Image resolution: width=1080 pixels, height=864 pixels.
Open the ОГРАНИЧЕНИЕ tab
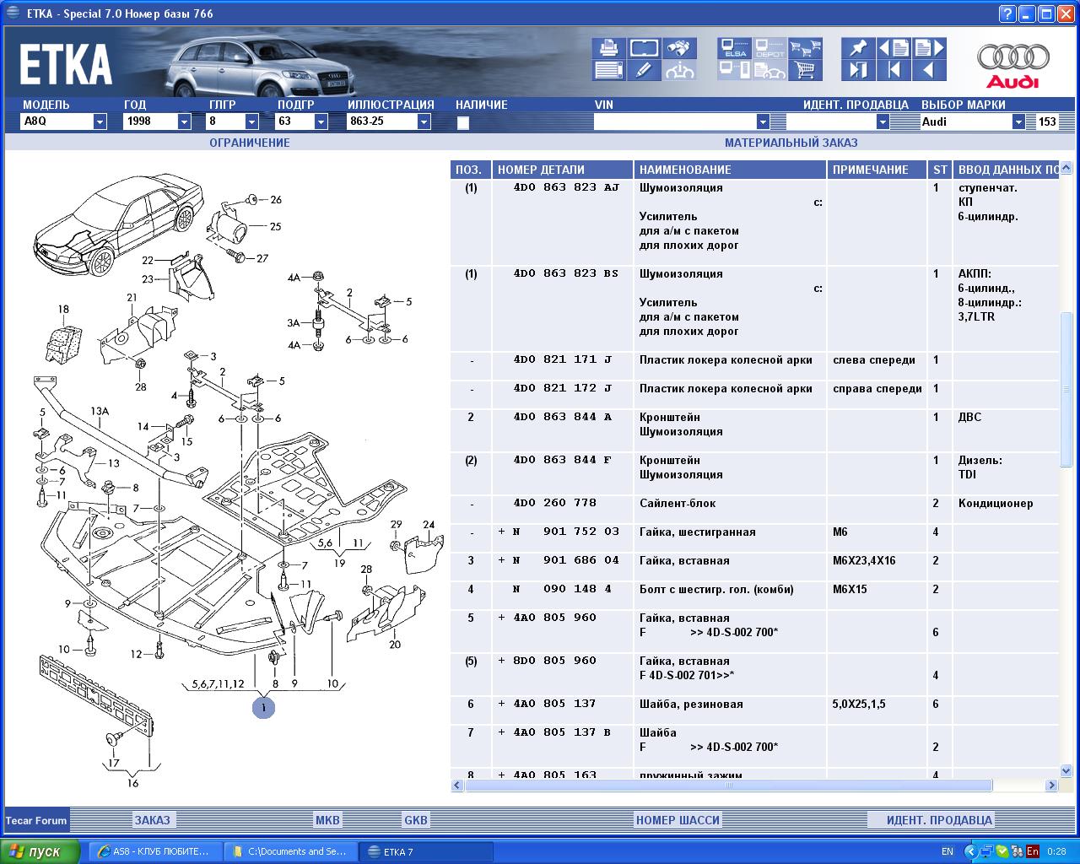(x=249, y=143)
